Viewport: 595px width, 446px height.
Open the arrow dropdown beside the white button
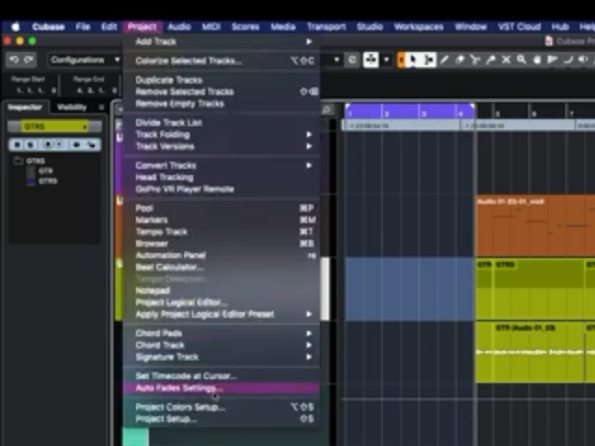[386, 60]
